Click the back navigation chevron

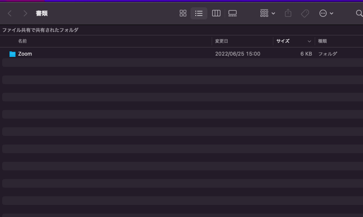pyautogui.click(x=10, y=13)
